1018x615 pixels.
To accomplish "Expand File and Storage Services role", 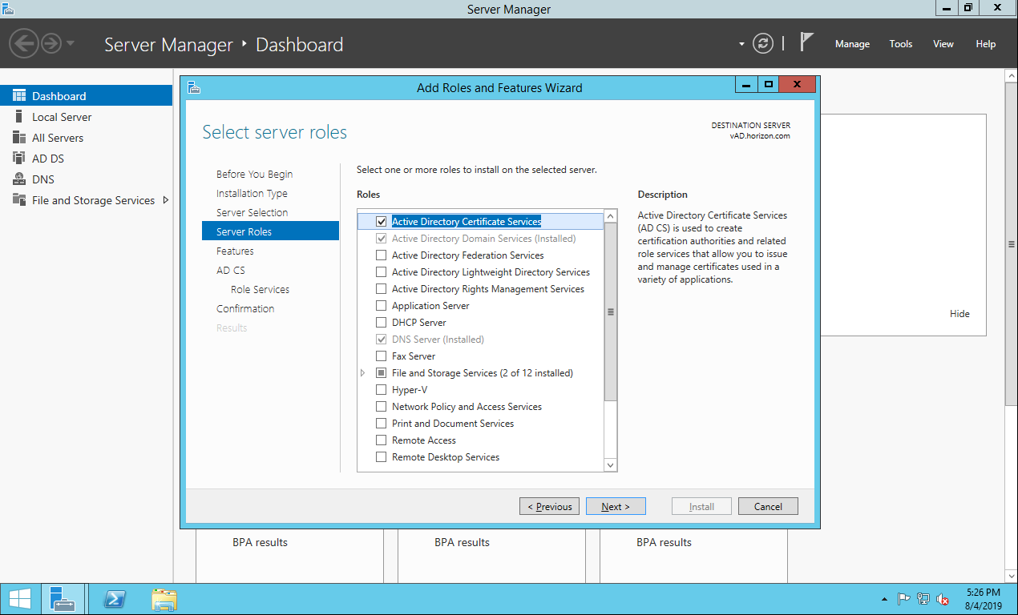I will [363, 373].
